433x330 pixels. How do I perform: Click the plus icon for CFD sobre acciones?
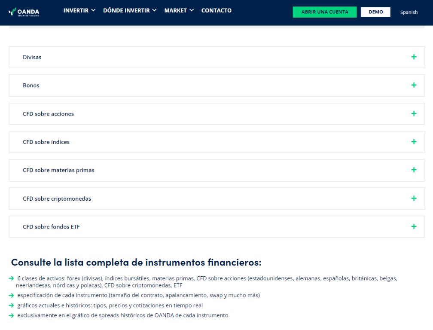[414, 113]
